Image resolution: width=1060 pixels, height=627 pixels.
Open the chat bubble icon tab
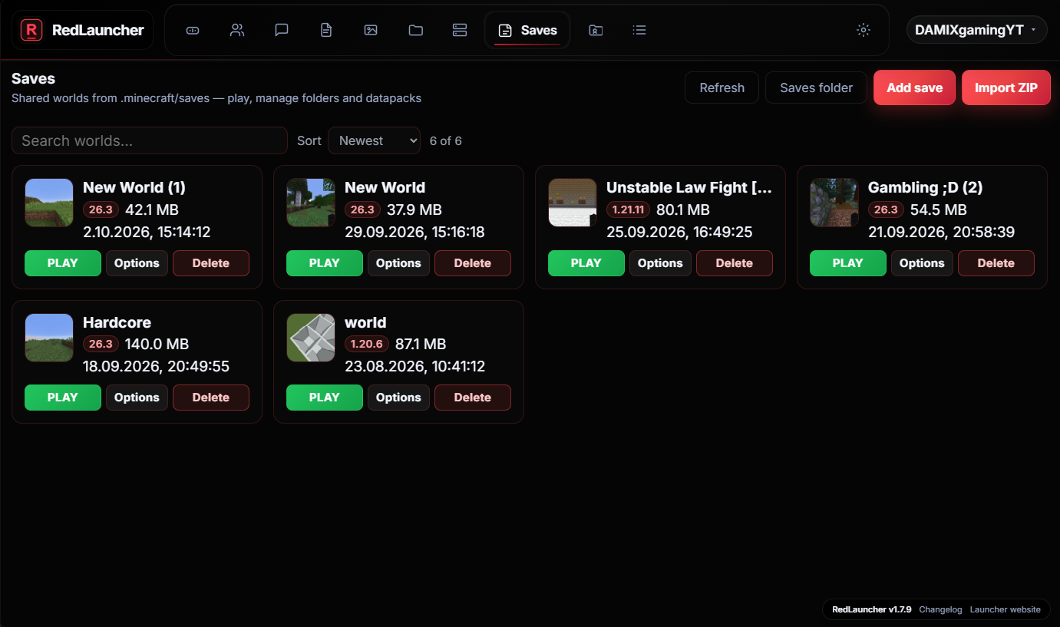[x=282, y=30]
